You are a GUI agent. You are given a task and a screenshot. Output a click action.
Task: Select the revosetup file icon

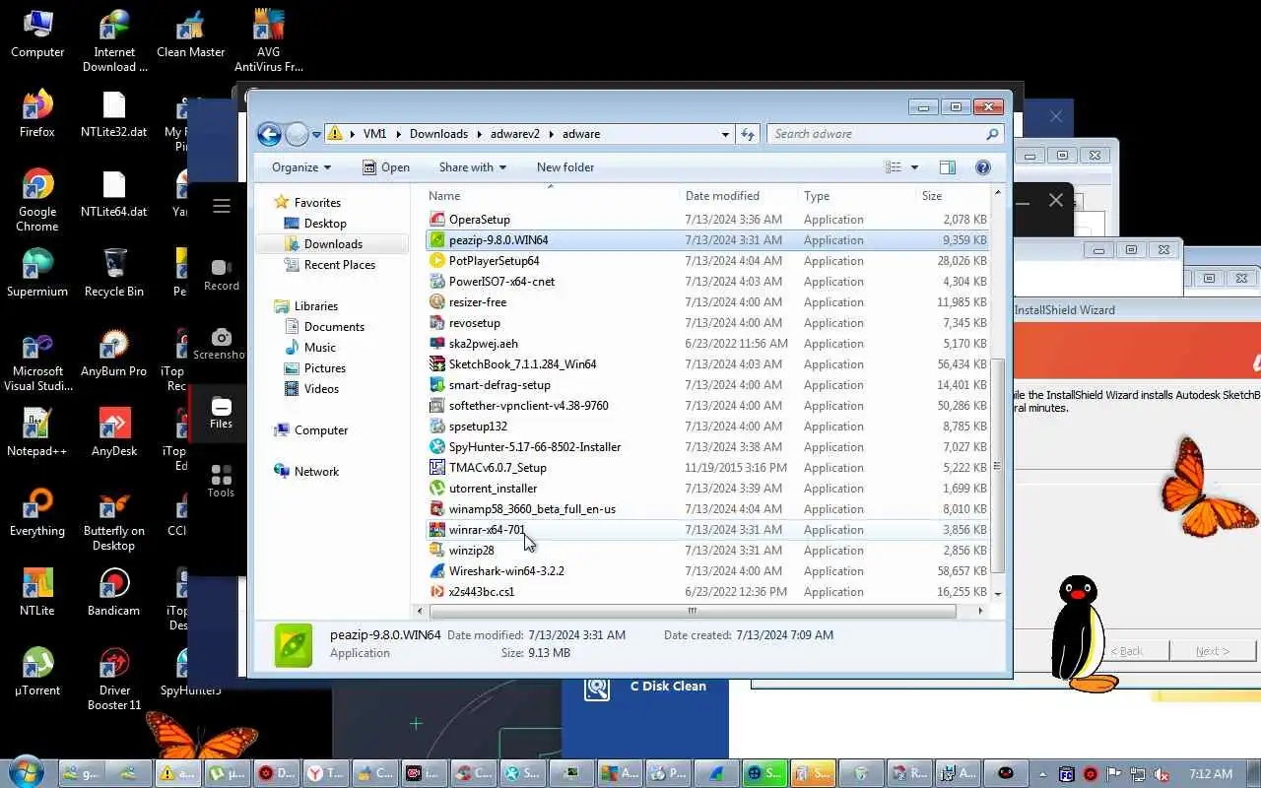(x=437, y=323)
